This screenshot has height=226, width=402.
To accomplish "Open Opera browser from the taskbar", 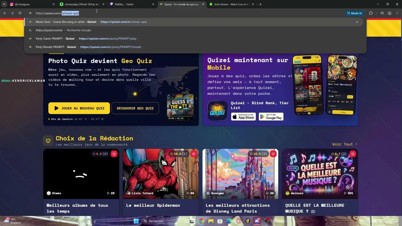I will (239, 221).
